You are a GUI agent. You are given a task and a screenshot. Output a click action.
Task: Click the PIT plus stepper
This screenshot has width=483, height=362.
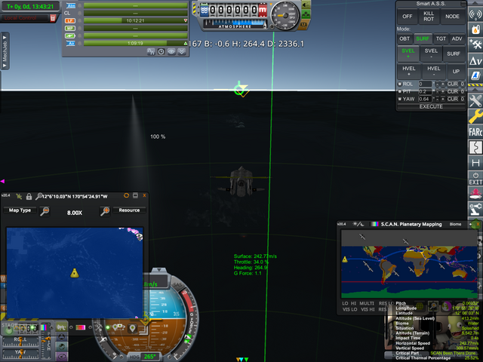click(x=443, y=91)
